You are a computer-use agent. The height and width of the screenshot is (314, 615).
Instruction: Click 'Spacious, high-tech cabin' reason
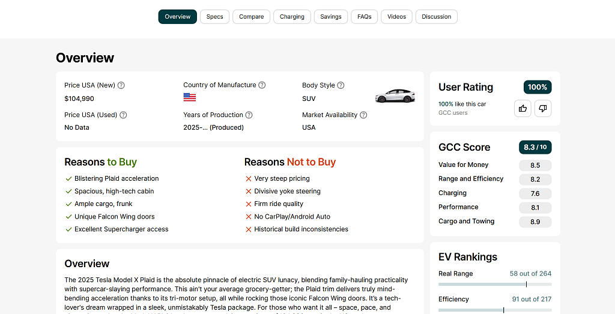click(x=114, y=192)
